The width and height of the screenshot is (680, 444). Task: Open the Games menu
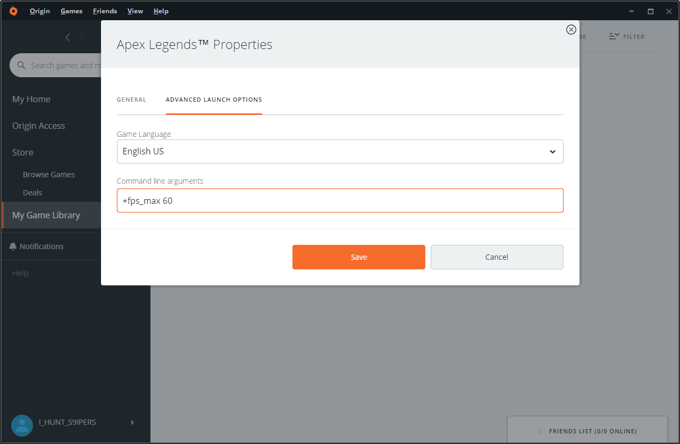pos(71,11)
